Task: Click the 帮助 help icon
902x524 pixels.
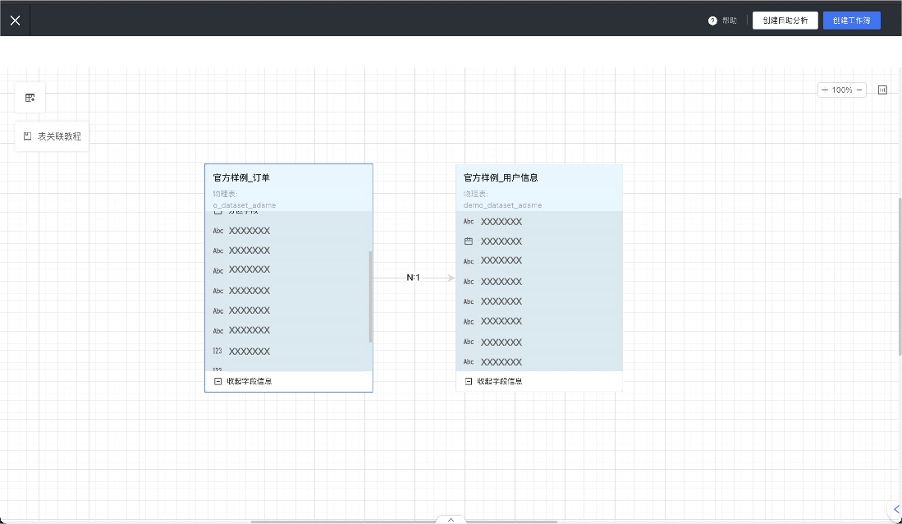Action: 712,21
